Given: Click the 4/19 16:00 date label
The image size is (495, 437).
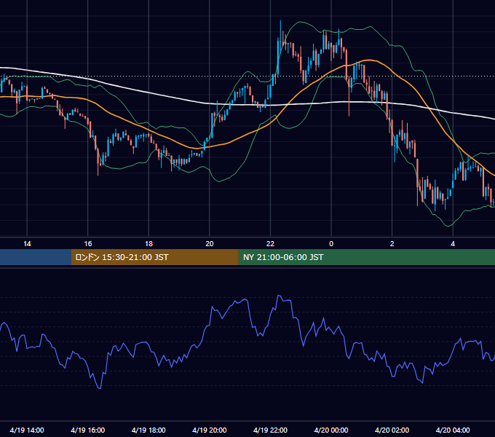Looking at the screenshot, I should (88, 430).
